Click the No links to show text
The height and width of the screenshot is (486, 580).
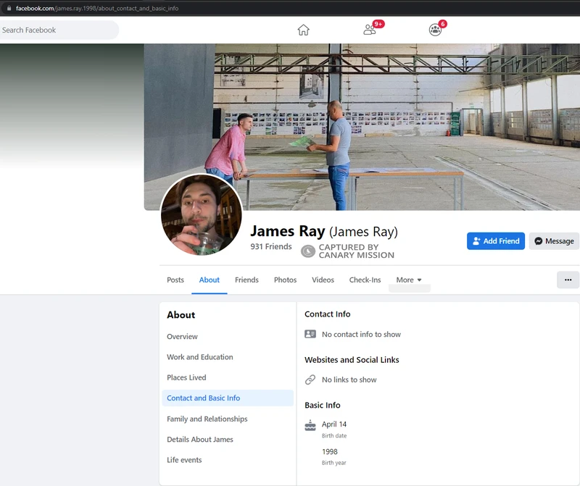pos(349,380)
